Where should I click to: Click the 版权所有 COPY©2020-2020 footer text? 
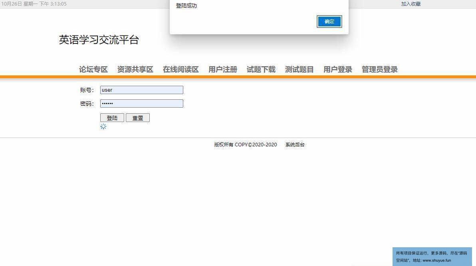coord(245,145)
